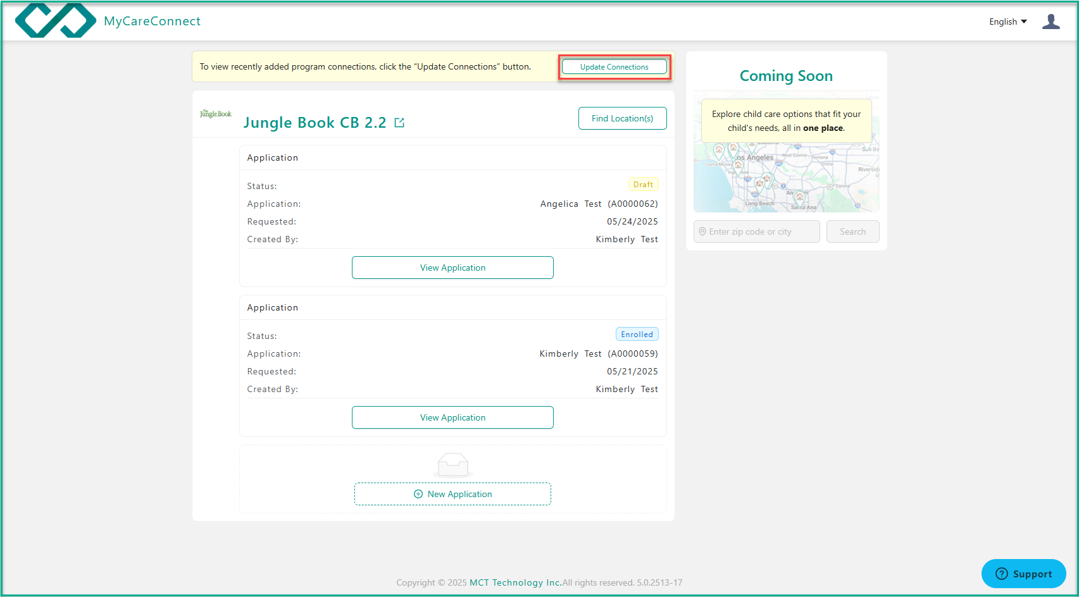This screenshot has height=597, width=1079.
Task: Click the zip code or city field
Action: (756, 231)
